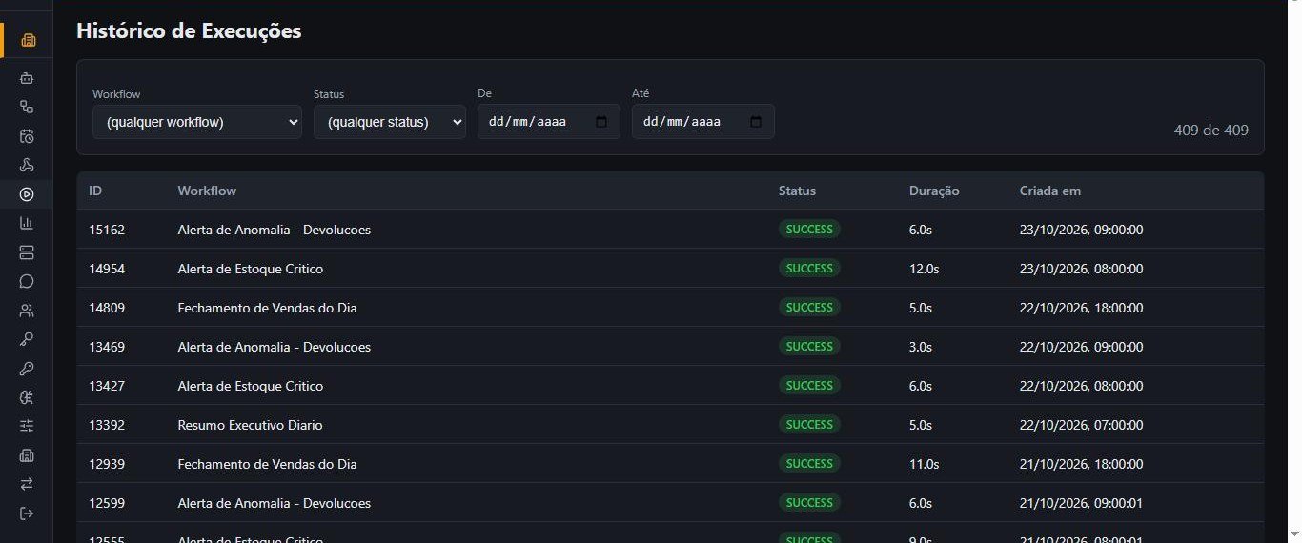The width and height of the screenshot is (1302, 543).
Task: Select Alerta de Anomalia - Devolucoes row 12599
Action: [x=275, y=503]
